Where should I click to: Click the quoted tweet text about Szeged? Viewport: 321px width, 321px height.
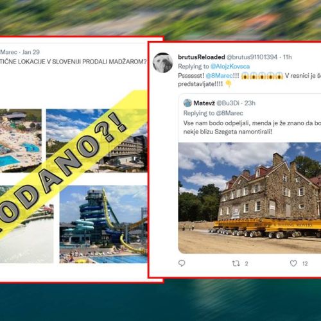252,127
